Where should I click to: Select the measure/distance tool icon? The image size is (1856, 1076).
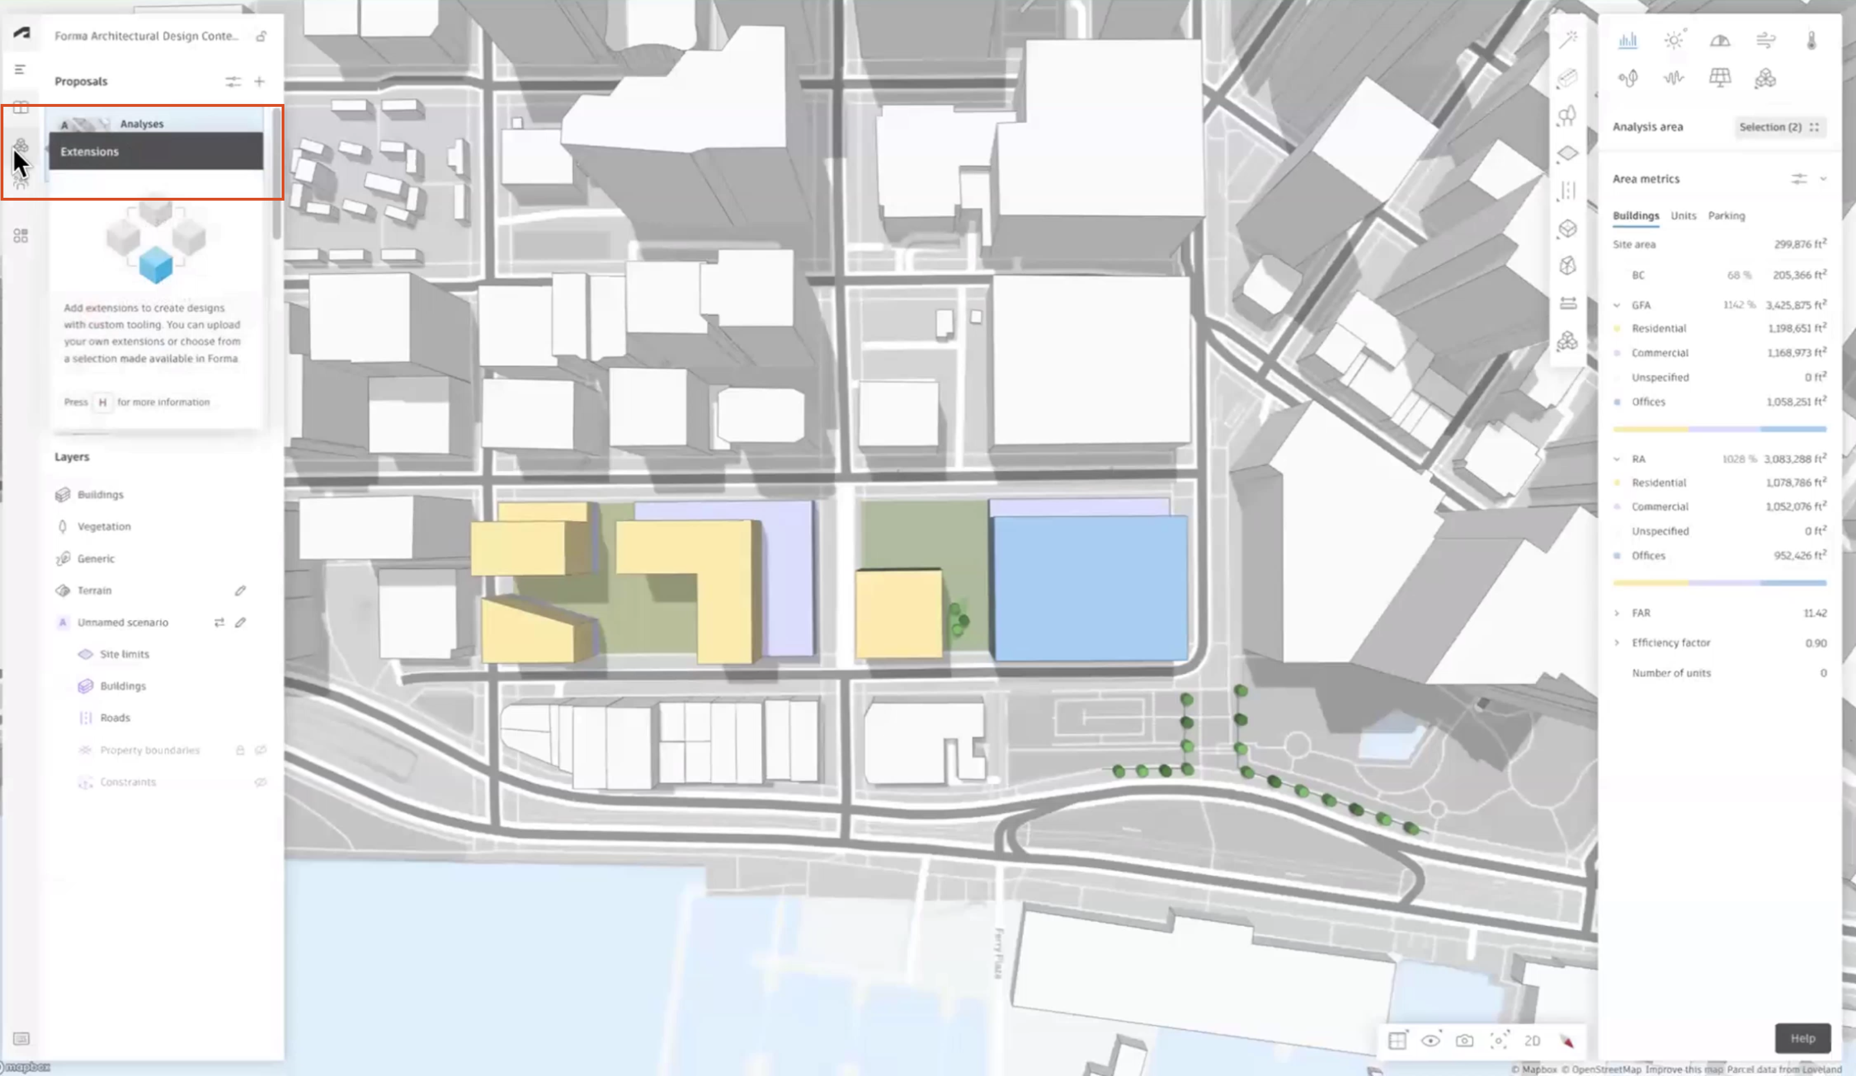point(1569,303)
